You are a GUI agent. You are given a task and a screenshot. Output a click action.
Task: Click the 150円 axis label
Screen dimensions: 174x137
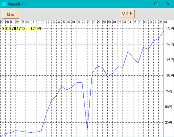(x=170, y=44)
